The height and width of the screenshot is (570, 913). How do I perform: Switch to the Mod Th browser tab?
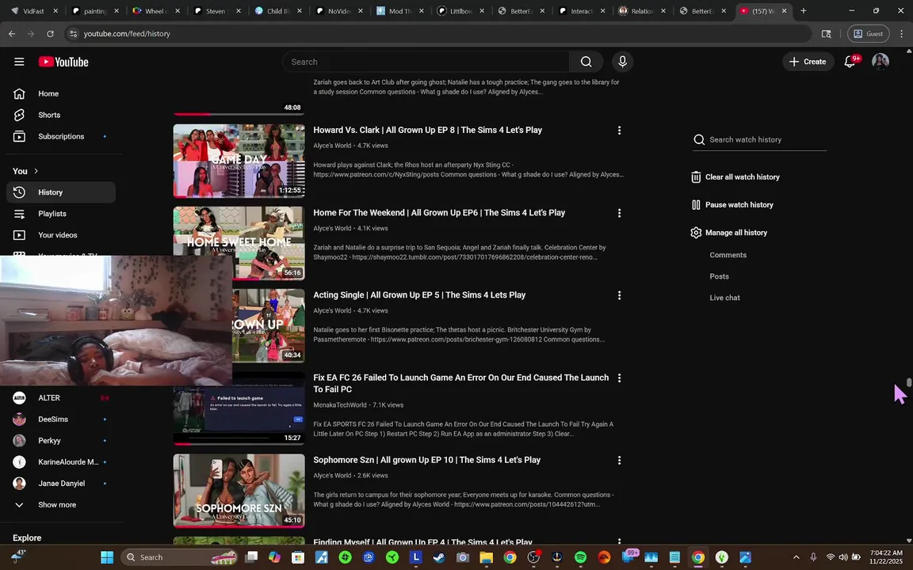click(400, 11)
